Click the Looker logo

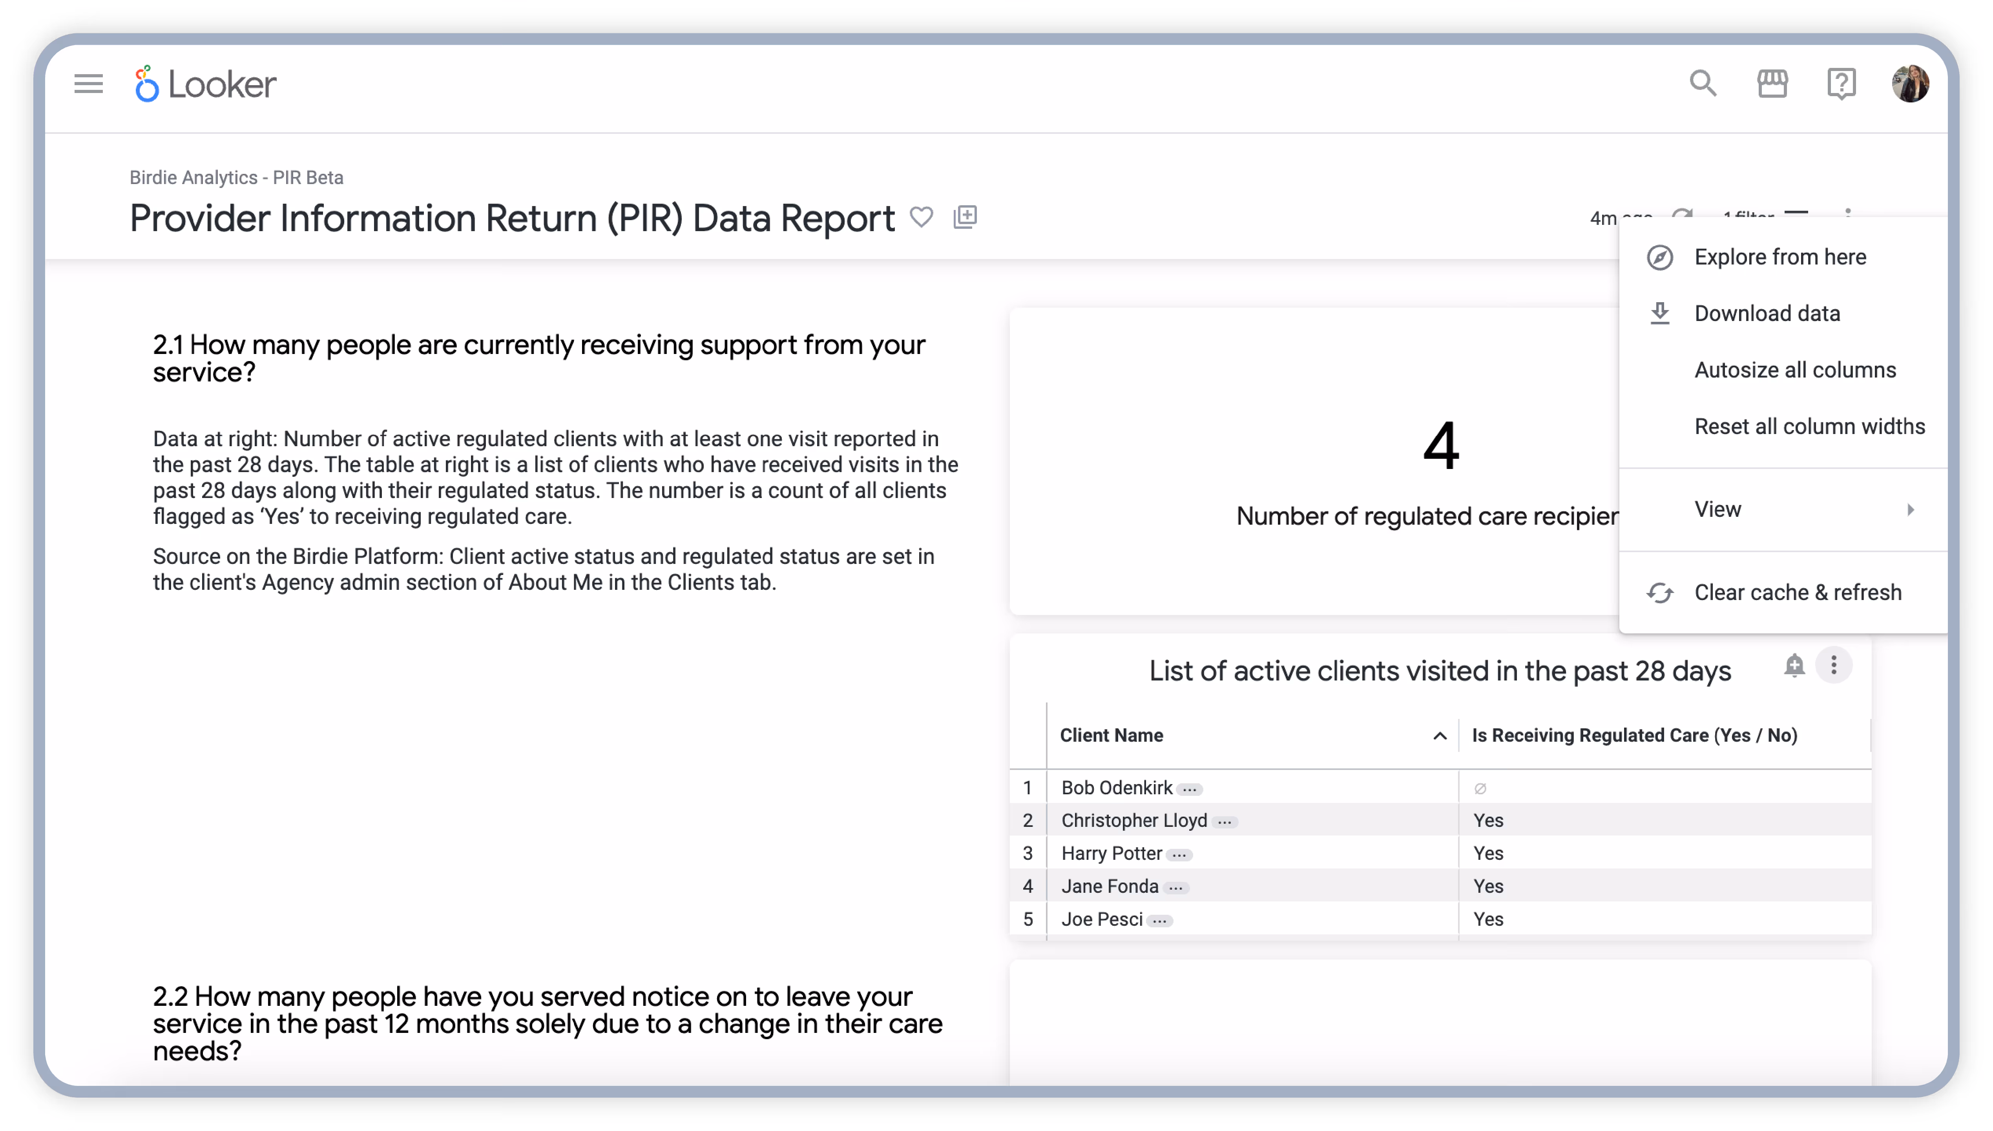click(206, 84)
